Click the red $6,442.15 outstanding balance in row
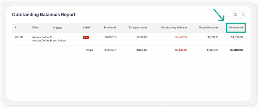The image size is (260, 109). [x=181, y=37]
